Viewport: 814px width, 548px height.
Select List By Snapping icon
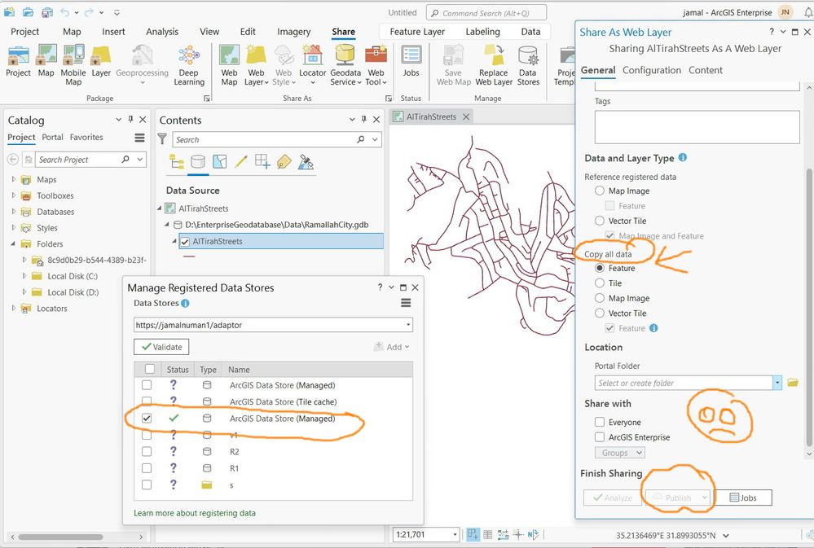coord(262,162)
